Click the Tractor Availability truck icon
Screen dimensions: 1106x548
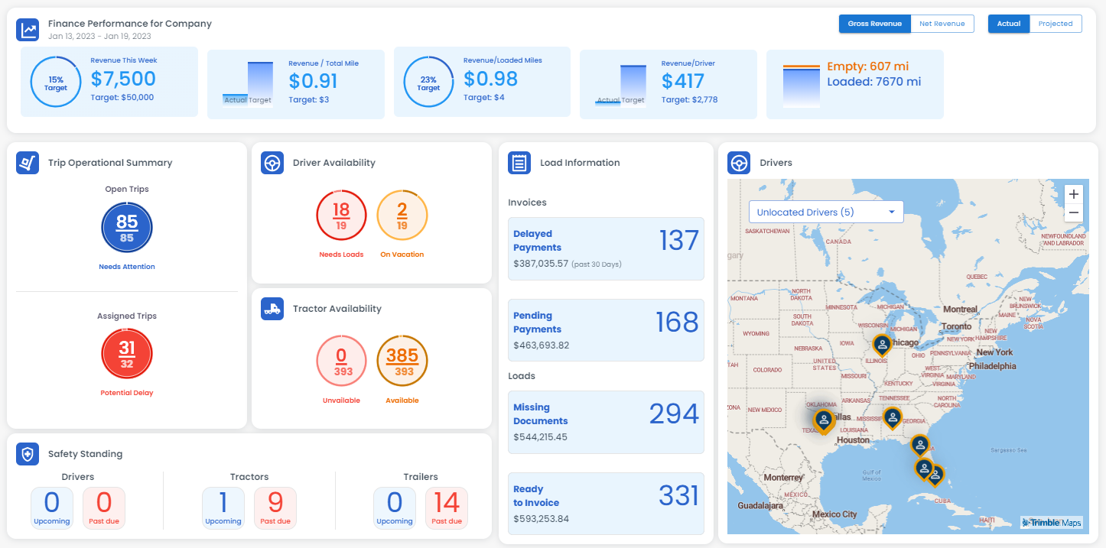[272, 309]
